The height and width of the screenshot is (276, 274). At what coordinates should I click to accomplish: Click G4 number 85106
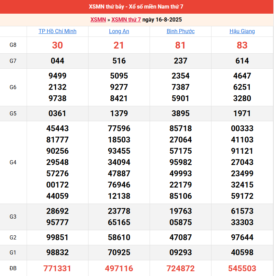pos(180,196)
